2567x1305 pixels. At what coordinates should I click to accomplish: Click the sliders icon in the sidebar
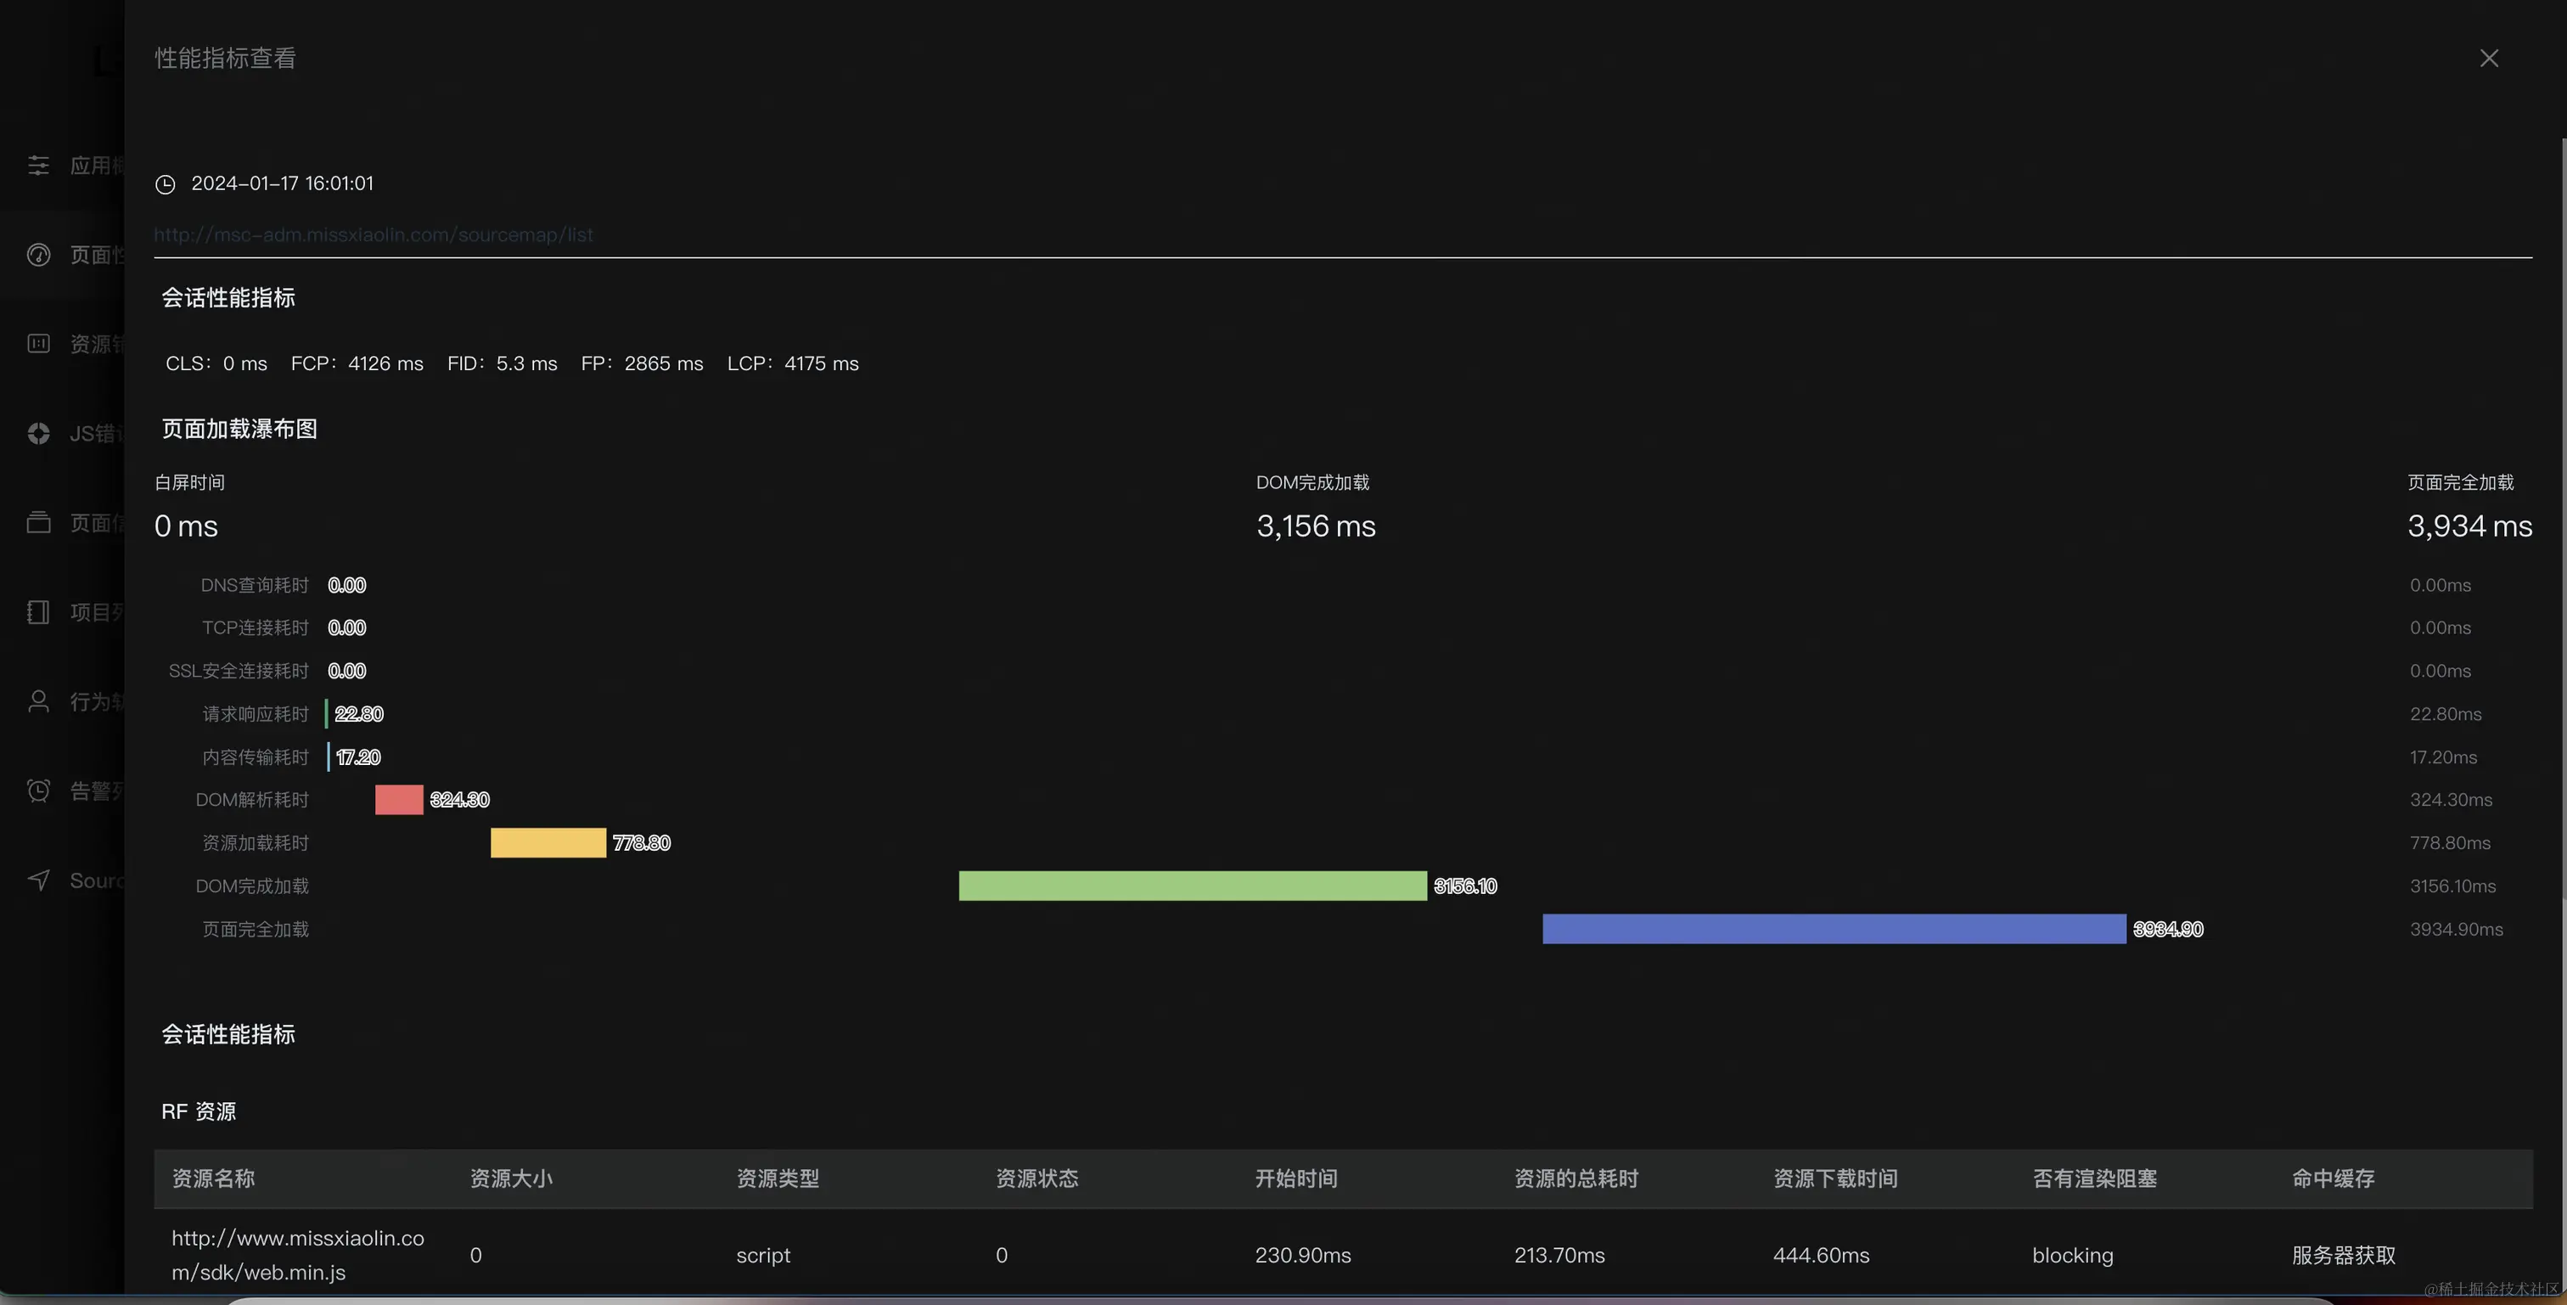tap(39, 166)
